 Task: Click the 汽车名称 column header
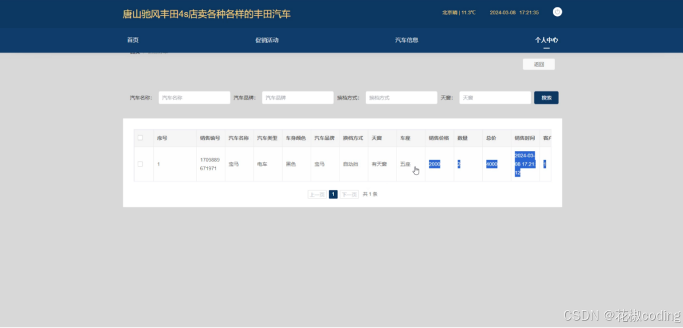click(x=239, y=138)
